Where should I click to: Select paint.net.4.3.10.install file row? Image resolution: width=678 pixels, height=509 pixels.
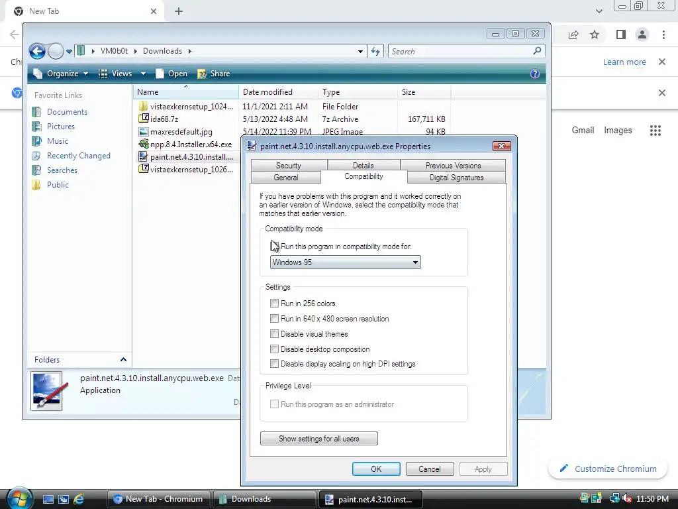point(187,156)
